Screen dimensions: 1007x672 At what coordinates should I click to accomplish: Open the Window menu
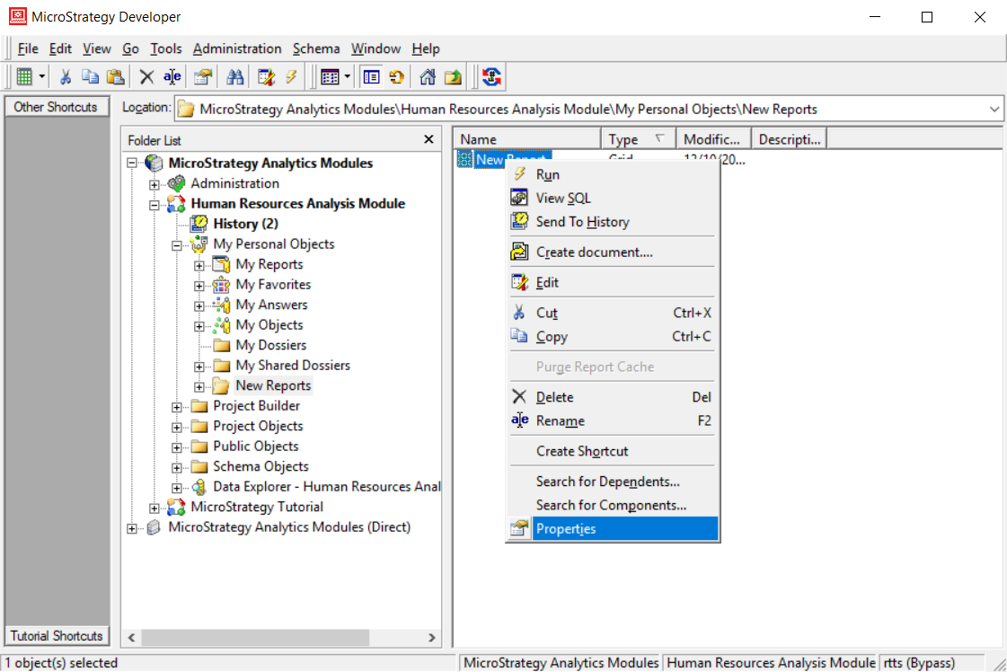(x=375, y=49)
